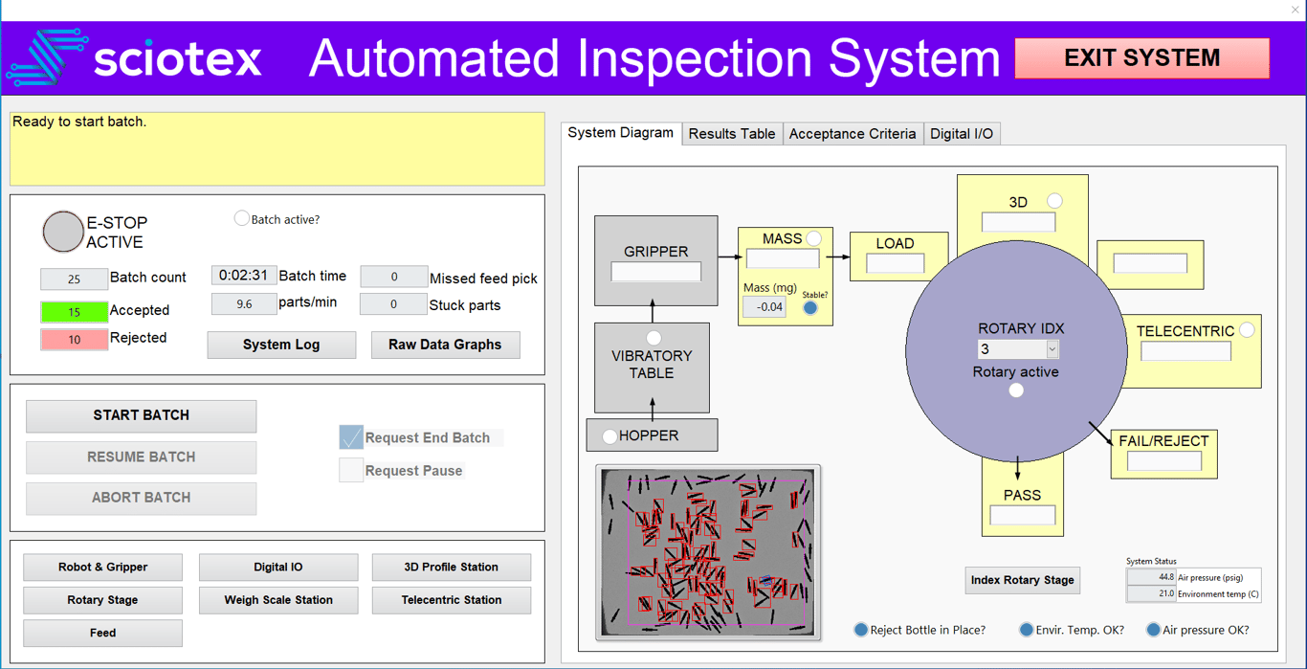Screen dimensions: 1307x669
Task: Click the EXIT SYSTEM button
Action: pyautogui.click(x=1141, y=58)
